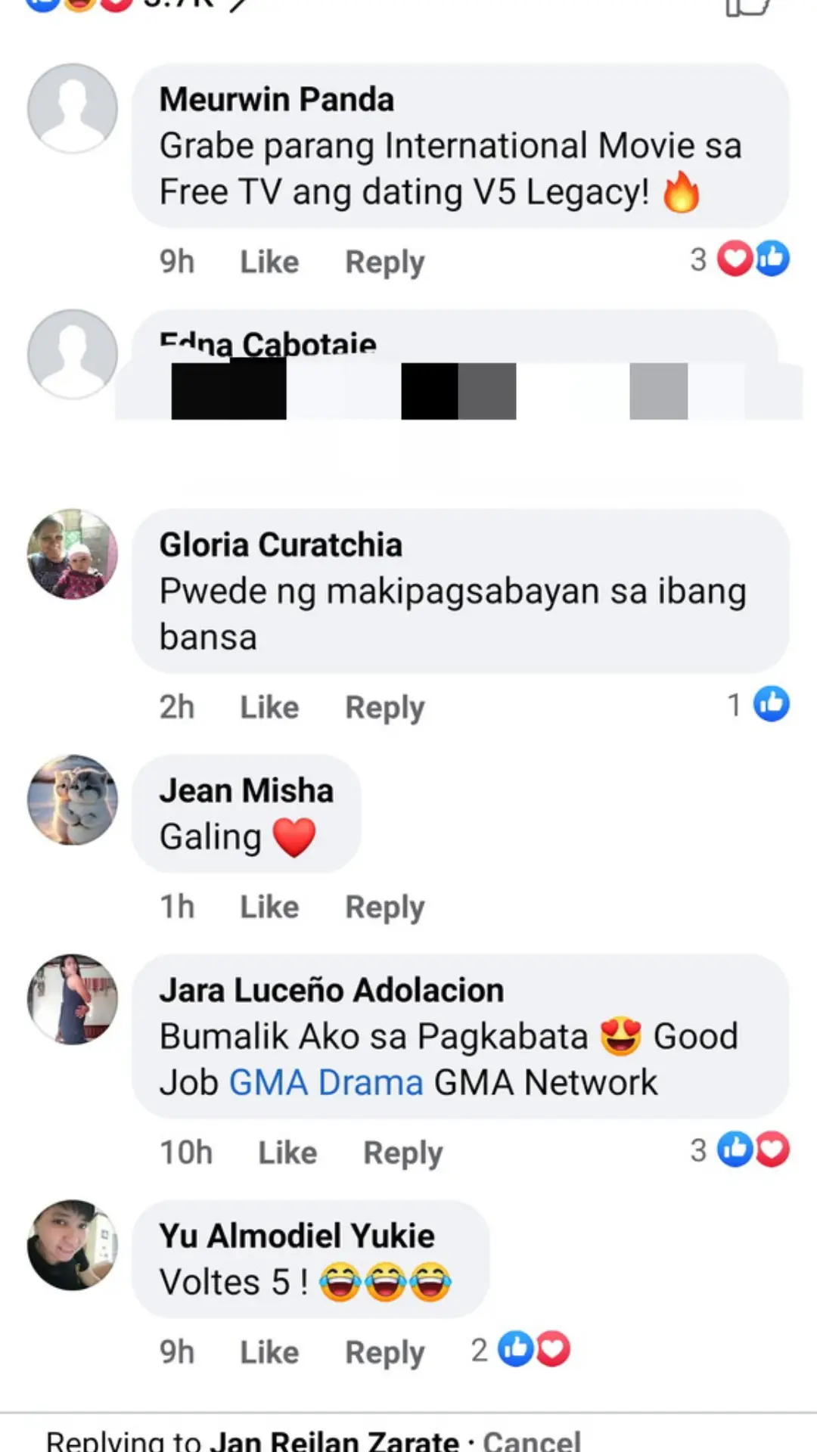Like Yu Almodiel Yukie's Voltes 5 comment

[x=269, y=1352]
